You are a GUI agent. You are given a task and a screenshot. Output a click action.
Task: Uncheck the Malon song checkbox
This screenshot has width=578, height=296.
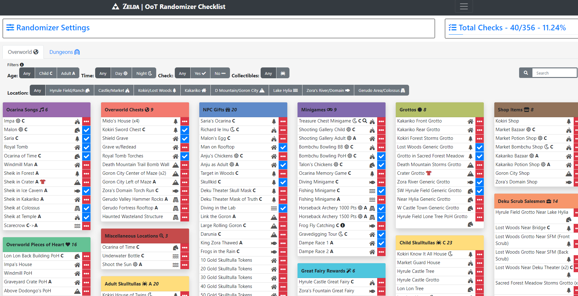86,130
